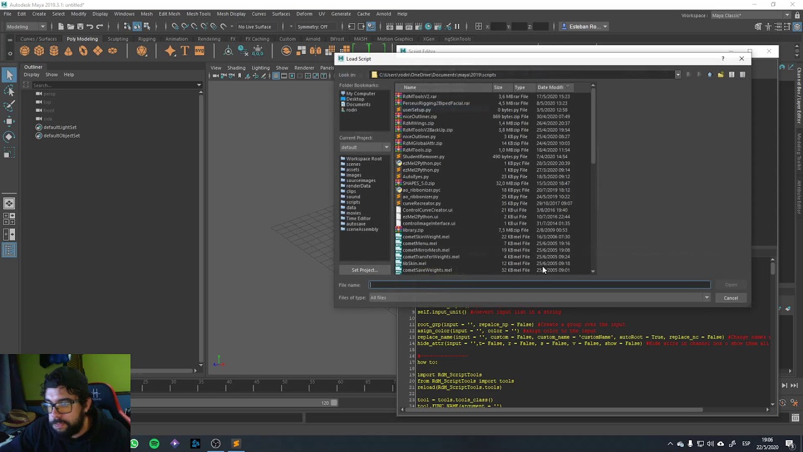Click the File name input field
803x452 pixels.
(540, 285)
